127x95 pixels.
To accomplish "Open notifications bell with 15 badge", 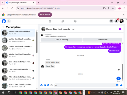I will [116, 21].
